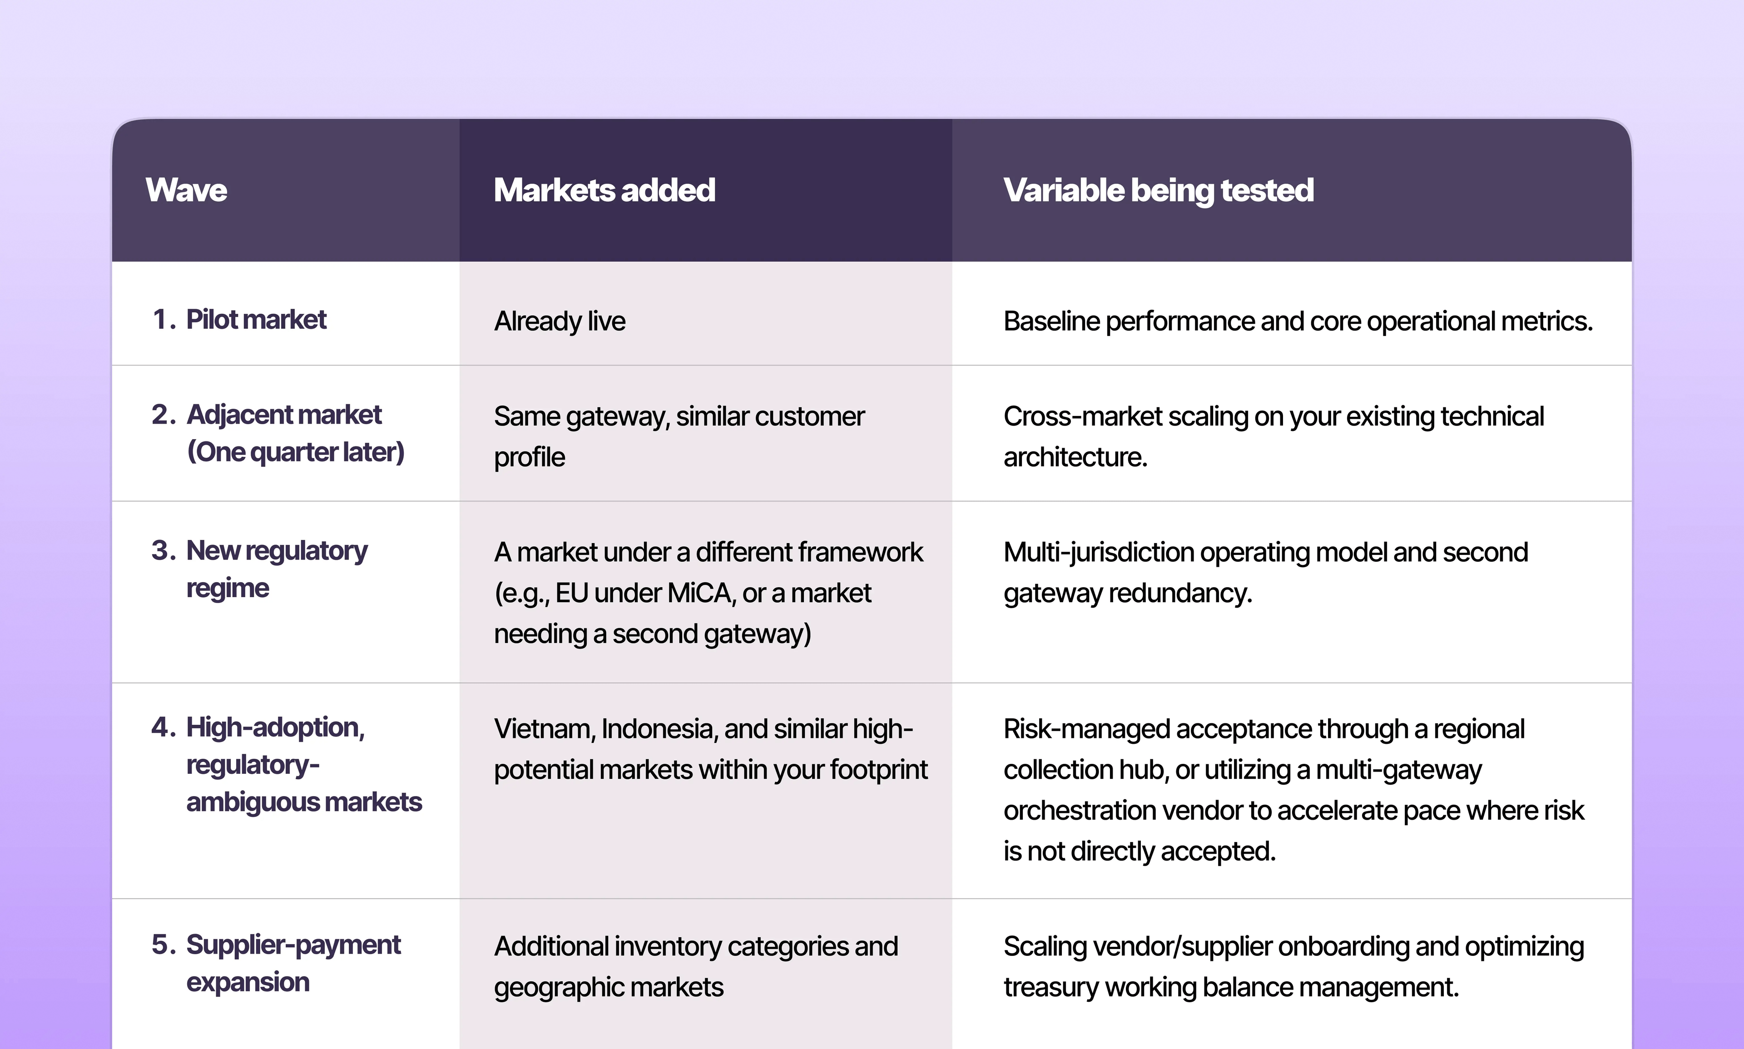Click the Variable being tested header
Screen dimensions: 1744x1049
(x=1159, y=190)
